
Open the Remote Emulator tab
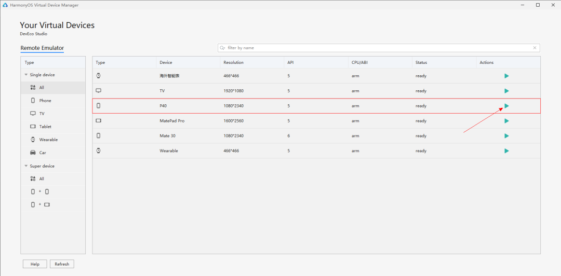[x=42, y=48]
